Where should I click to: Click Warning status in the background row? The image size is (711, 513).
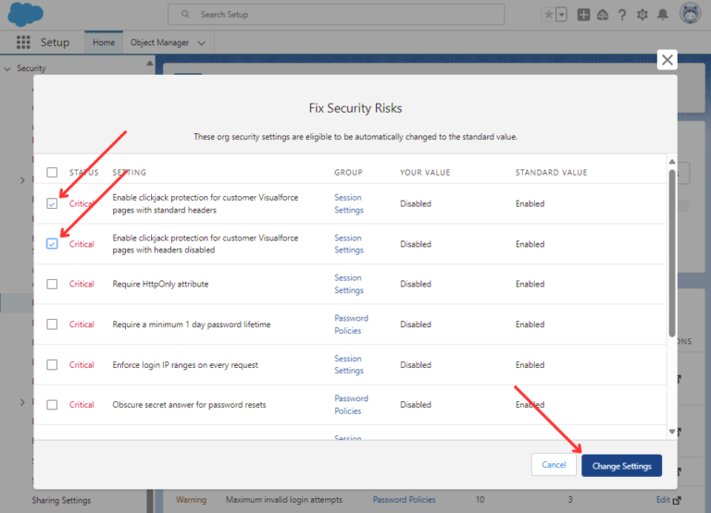191,500
